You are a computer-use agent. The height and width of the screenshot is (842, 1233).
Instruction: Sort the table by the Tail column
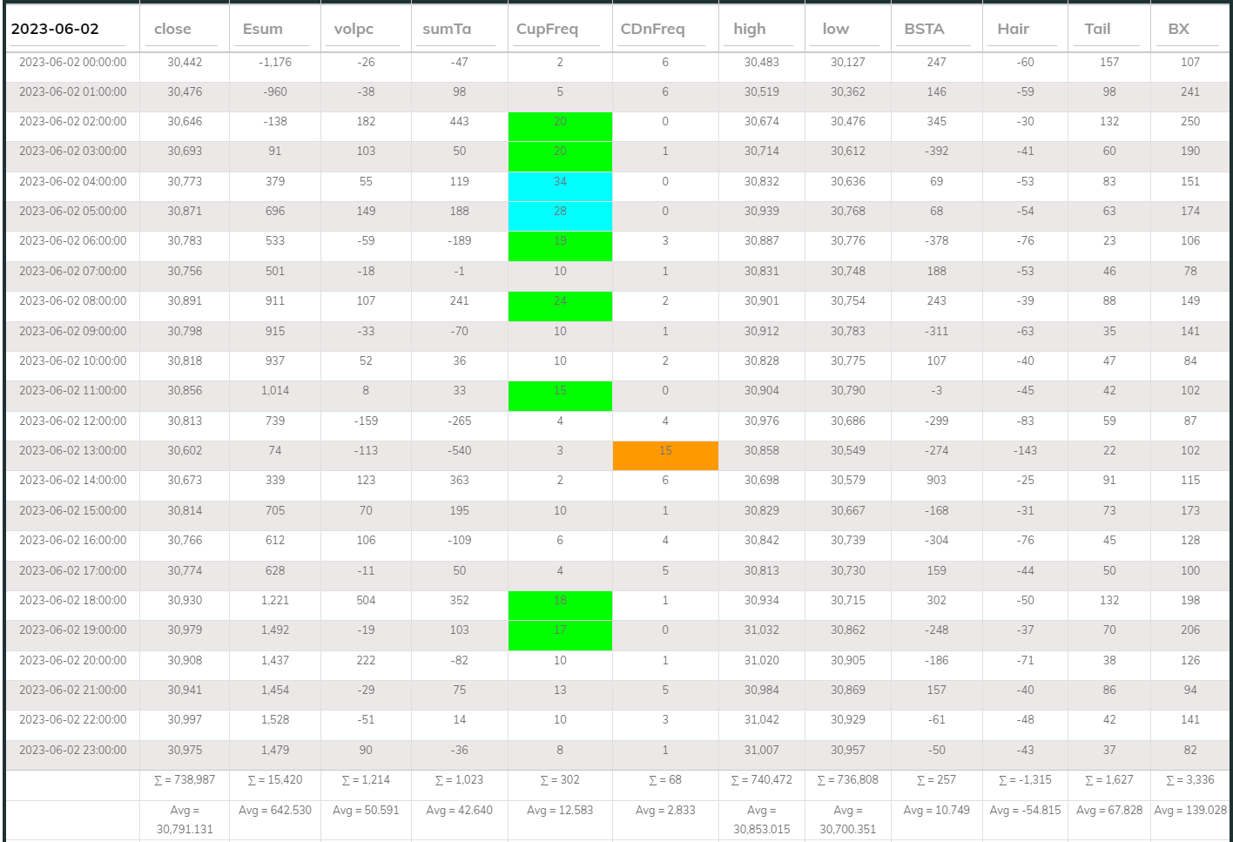pos(1095,29)
